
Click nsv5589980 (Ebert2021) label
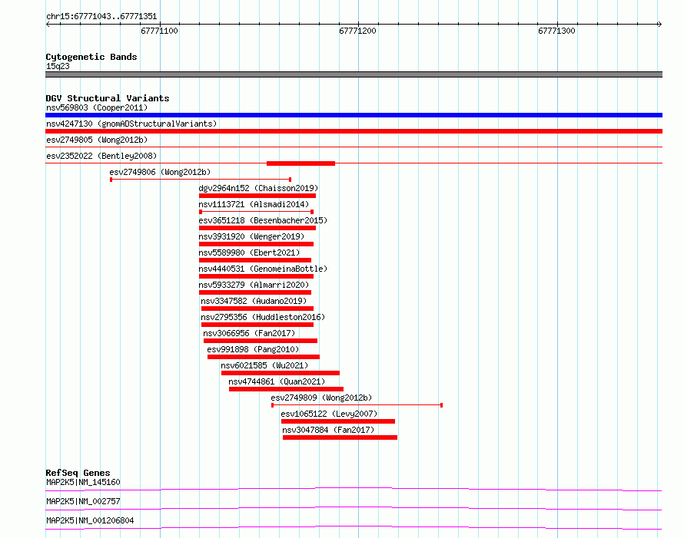(x=249, y=252)
